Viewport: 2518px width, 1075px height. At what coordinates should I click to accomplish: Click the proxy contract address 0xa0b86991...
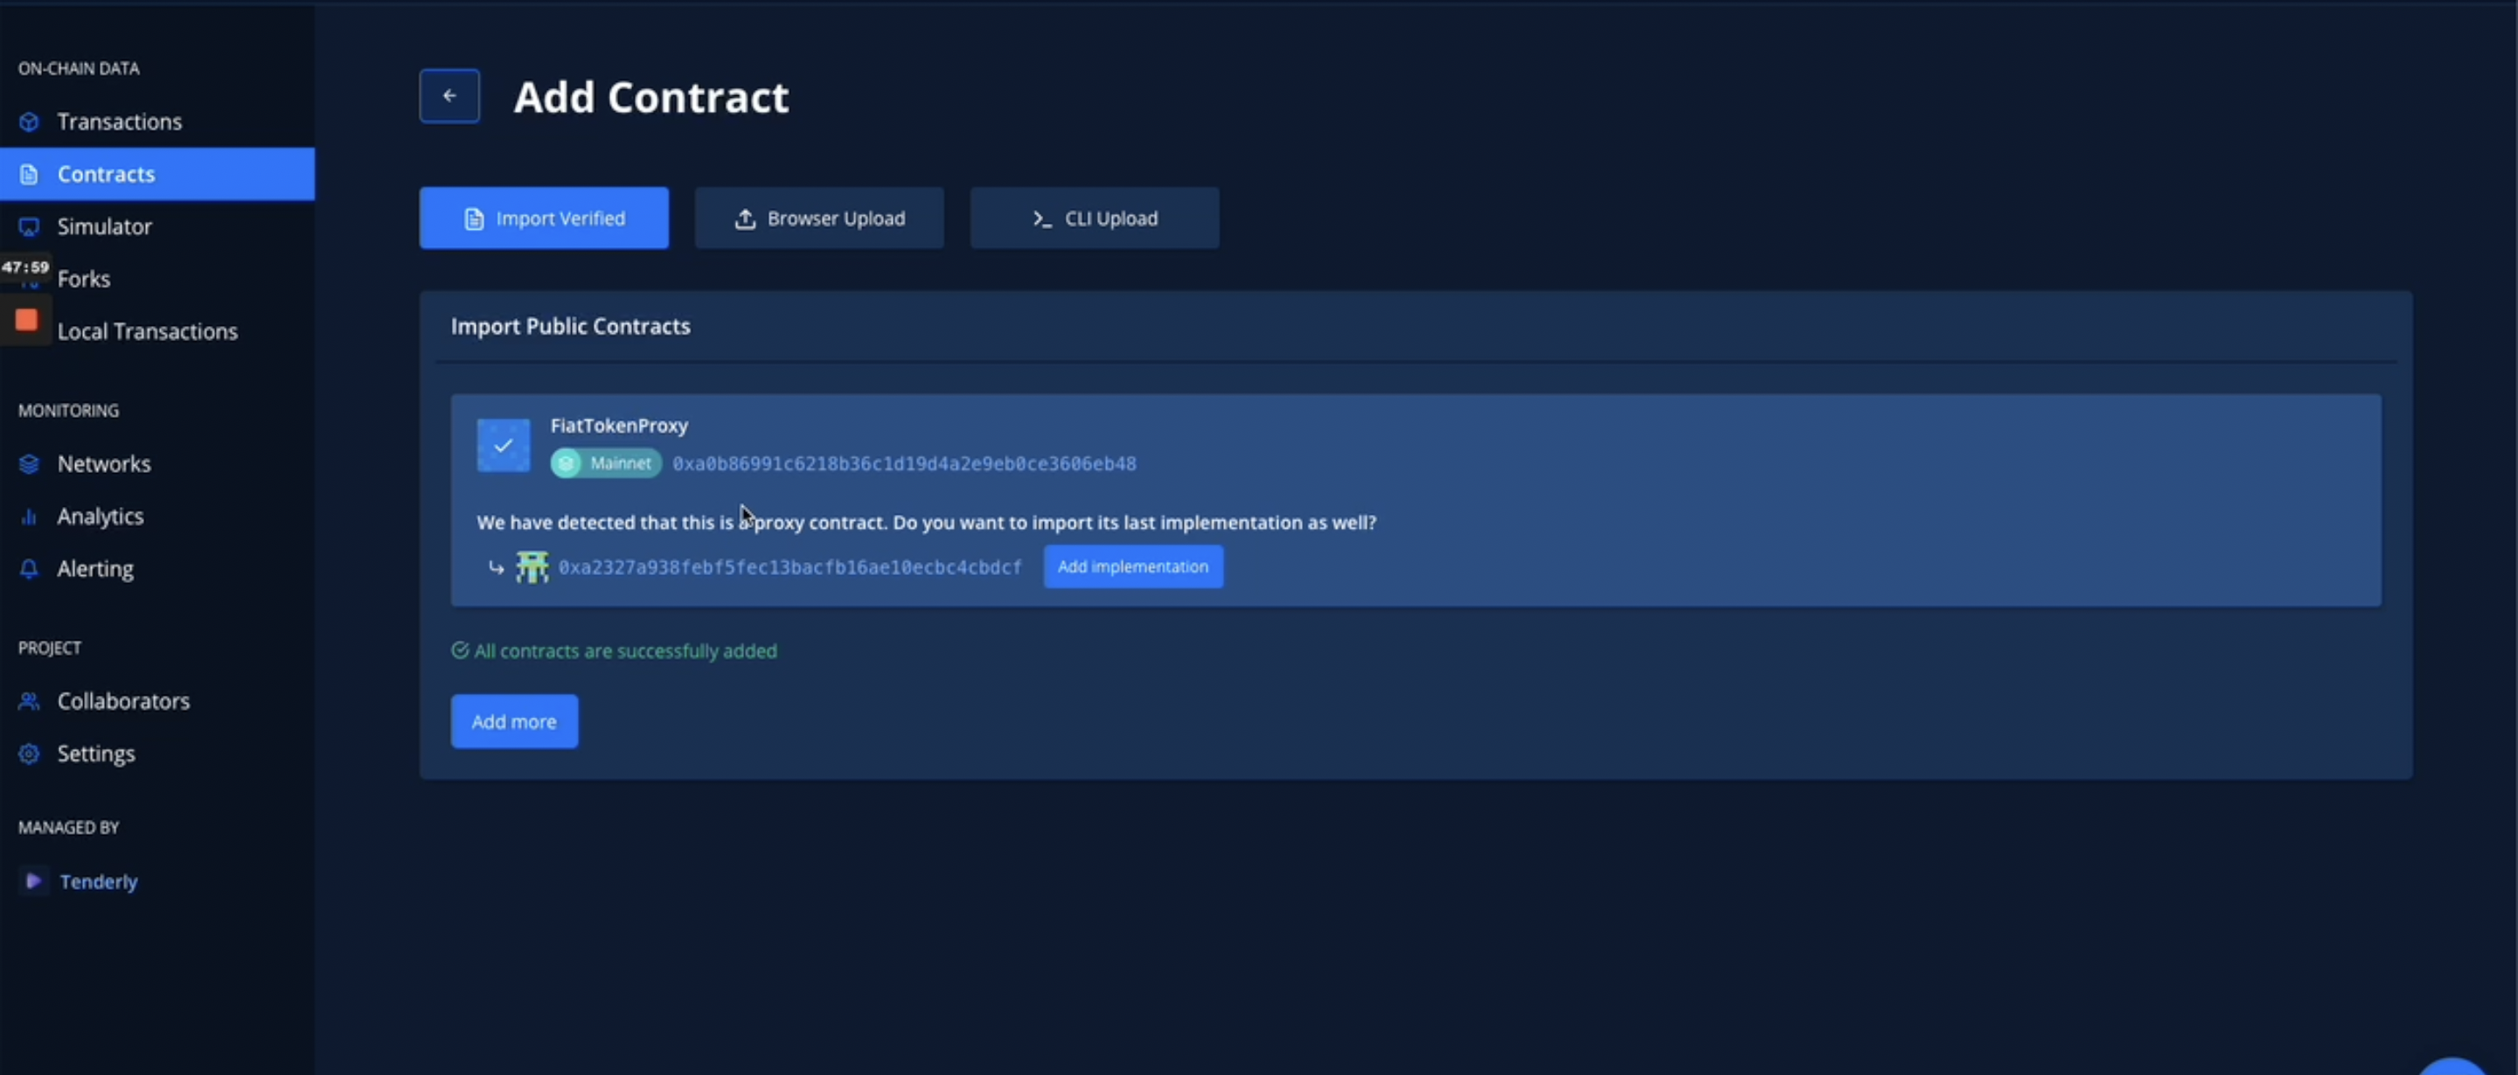tap(904, 463)
